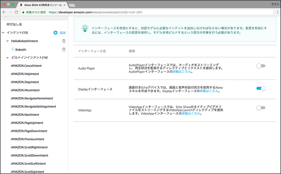
Task: Select AMAZON.NextIntent
Action: [x=25, y=115]
